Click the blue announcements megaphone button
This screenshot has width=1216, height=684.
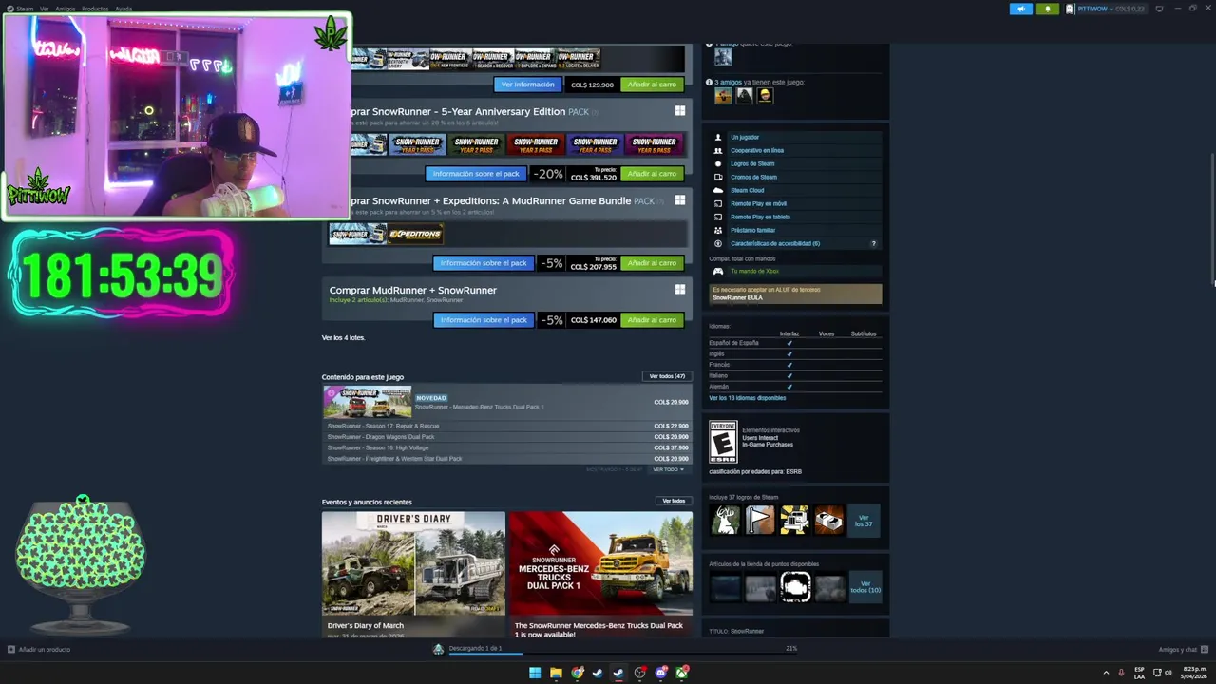tap(1020, 9)
